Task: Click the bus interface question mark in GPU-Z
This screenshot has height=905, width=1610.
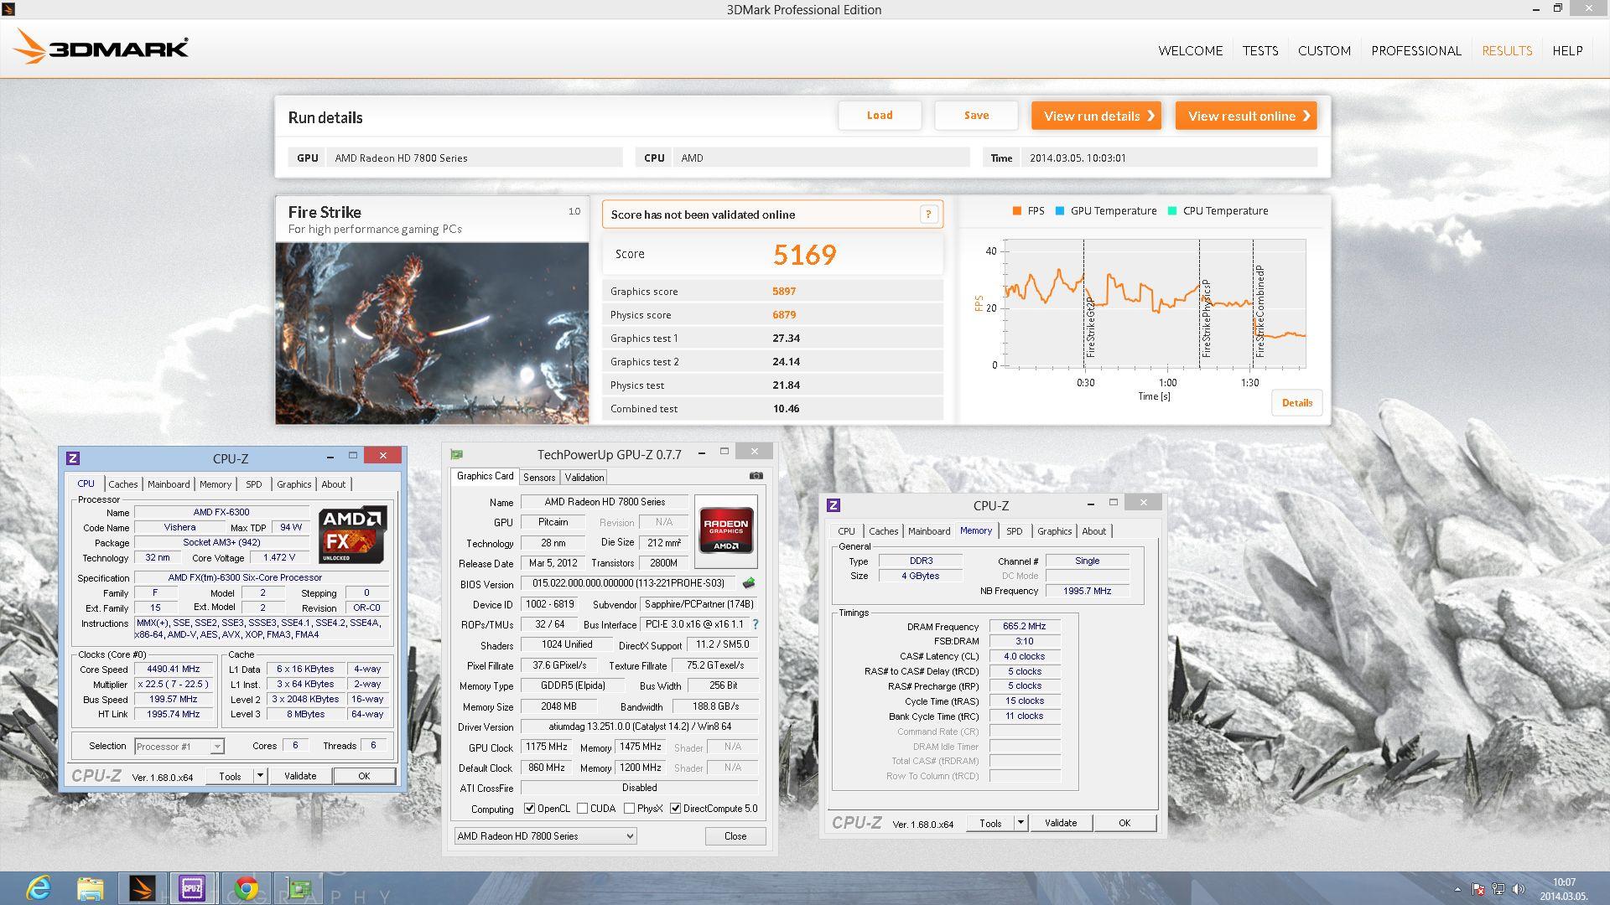Action: (x=756, y=624)
